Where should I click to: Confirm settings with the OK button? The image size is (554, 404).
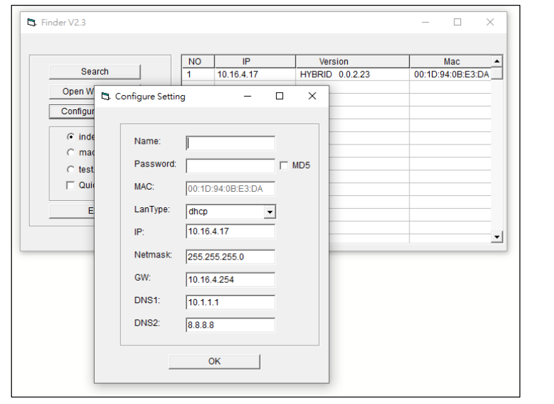215,362
